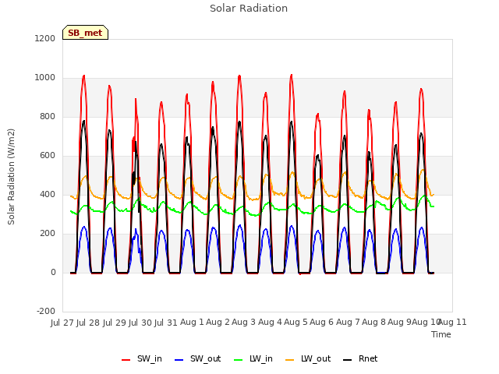This screenshot has width=499, height=374.
Task: Toggle the LW_in legend entry
Action: pyautogui.click(x=253, y=359)
